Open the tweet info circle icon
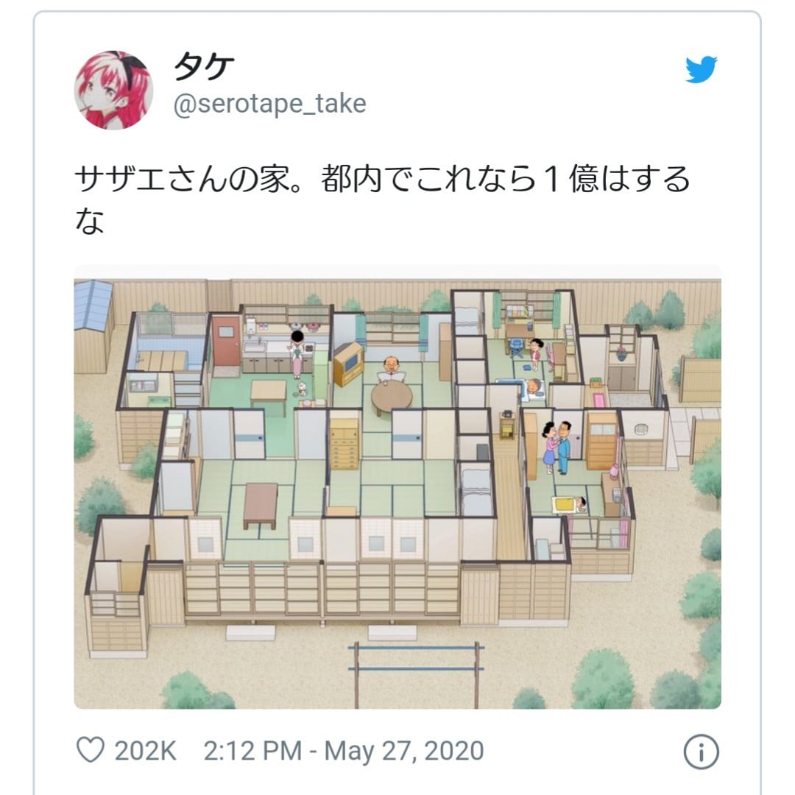 (702, 752)
